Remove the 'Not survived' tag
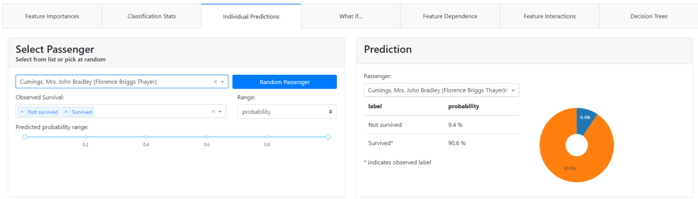 tap(22, 112)
